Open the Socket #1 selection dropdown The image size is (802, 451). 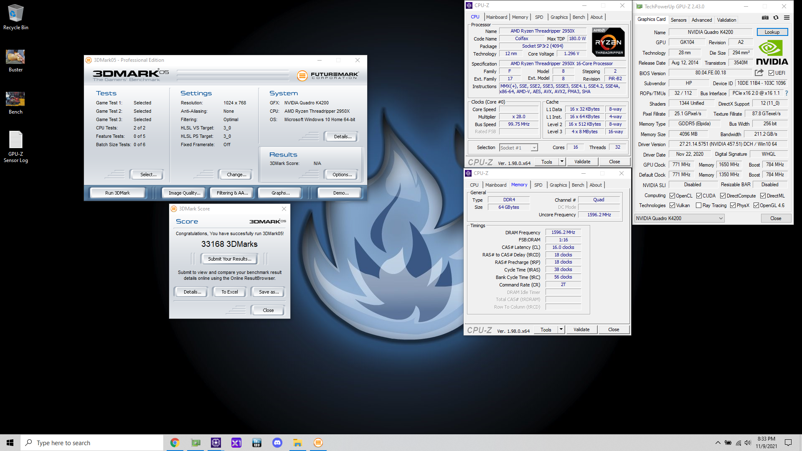[518, 147]
